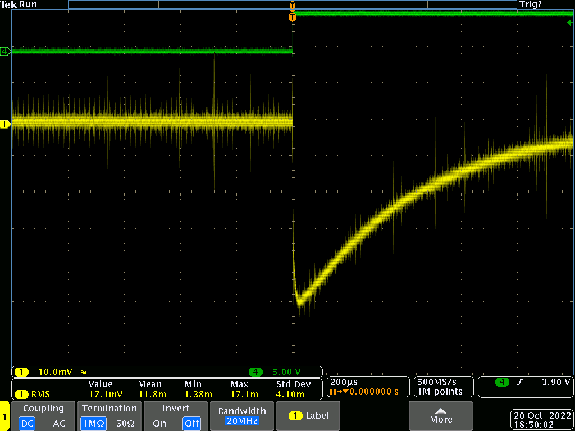
Task: Click the rising edge trigger slope icon
Action: [x=521, y=382]
